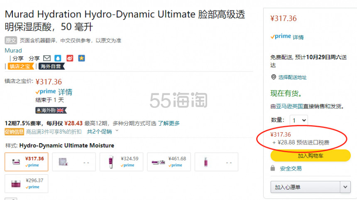Click the ¥317.36 buy box price

click(284, 18)
